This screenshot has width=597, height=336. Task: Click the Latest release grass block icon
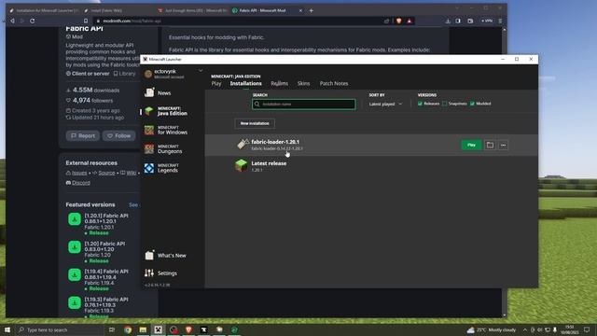[241, 166]
